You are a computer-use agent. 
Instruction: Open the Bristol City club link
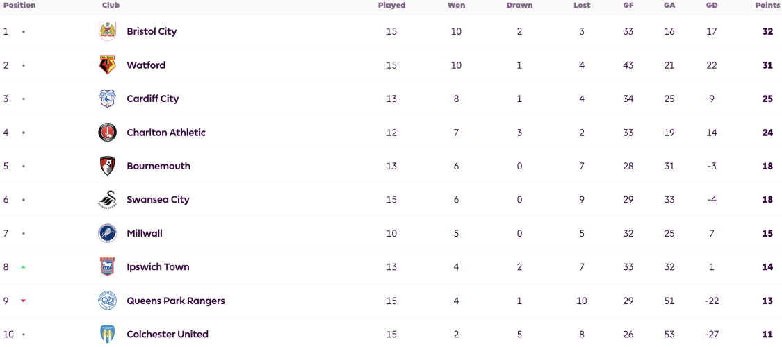pos(152,31)
